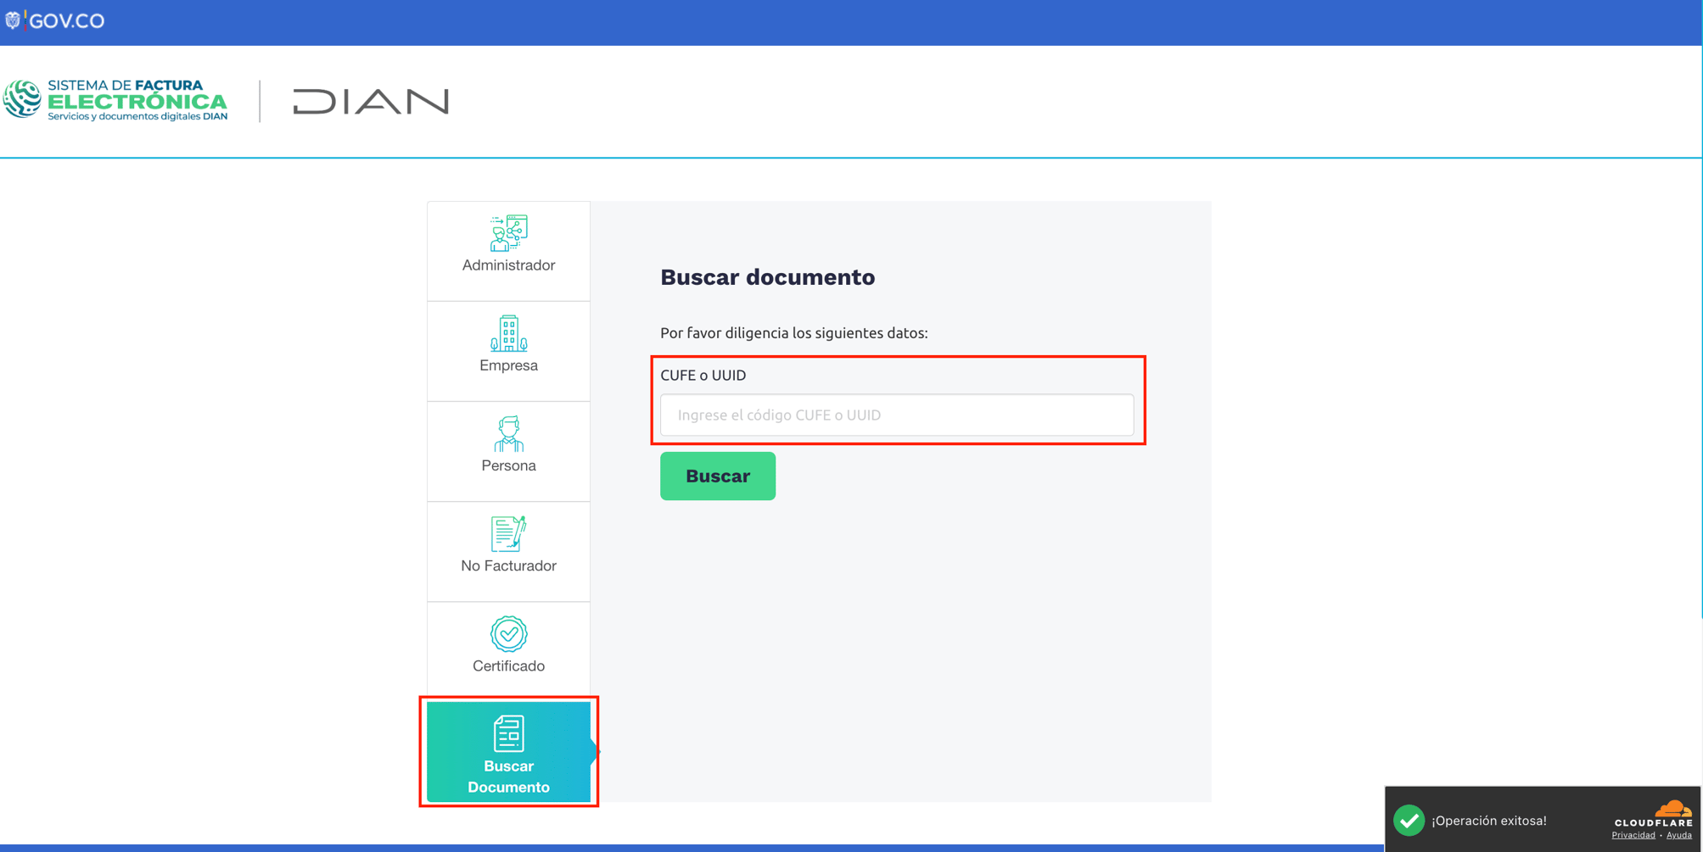Select the Certificado badge checkmark icon
This screenshot has width=1703, height=852.
(x=508, y=633)
